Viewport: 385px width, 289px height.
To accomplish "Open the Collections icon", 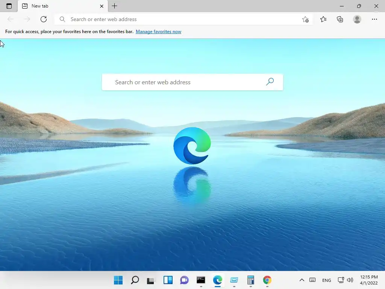I will (x=340, y=19).
